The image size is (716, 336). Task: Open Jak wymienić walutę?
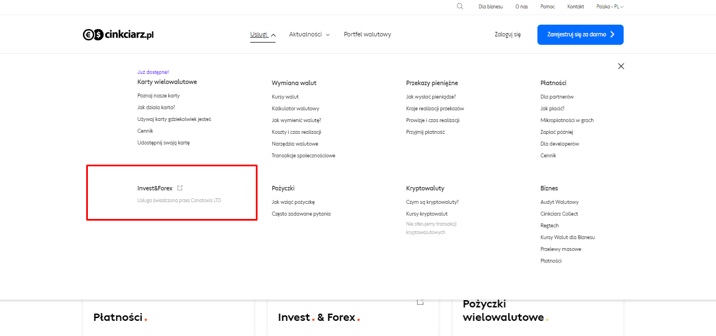point(296,120)
